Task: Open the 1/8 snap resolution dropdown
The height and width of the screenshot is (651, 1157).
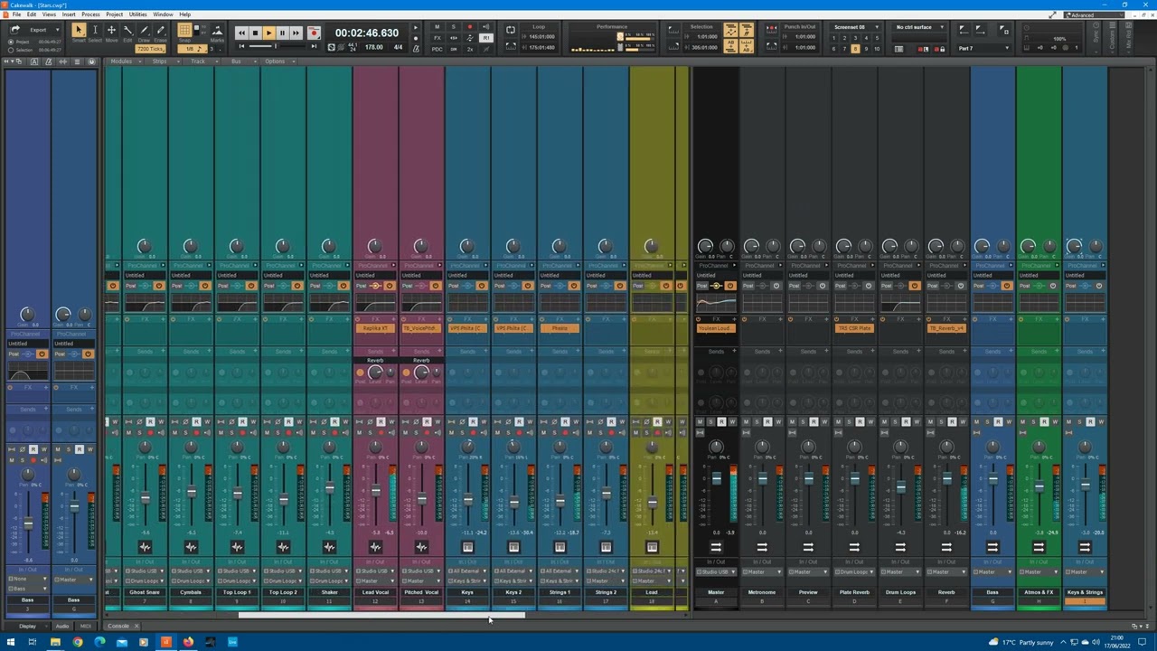Action: coord(192,48)
